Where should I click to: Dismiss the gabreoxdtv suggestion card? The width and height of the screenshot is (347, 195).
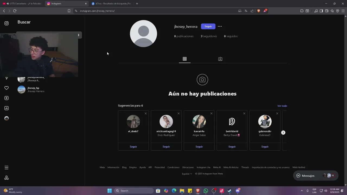[x=277, y=113]
